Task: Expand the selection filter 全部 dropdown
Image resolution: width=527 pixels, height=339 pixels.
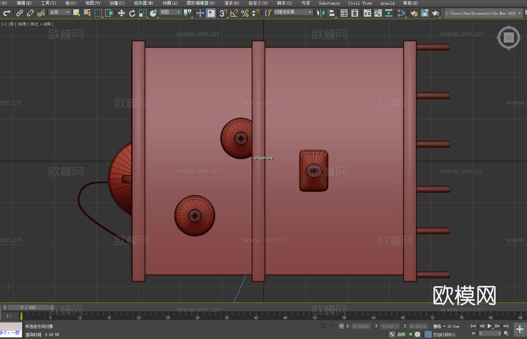Action: pyautogui.click(x=60, y=12)
